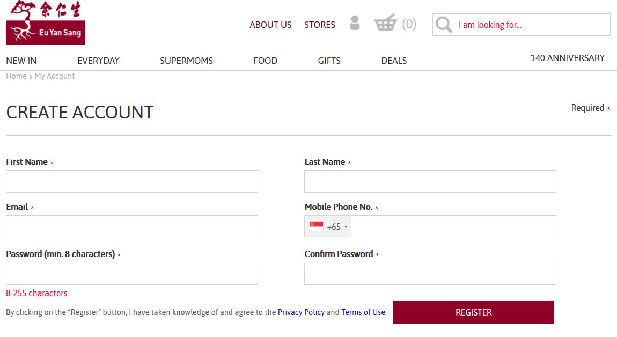
Task: Open the user account icon
Action: click(355, 23)
